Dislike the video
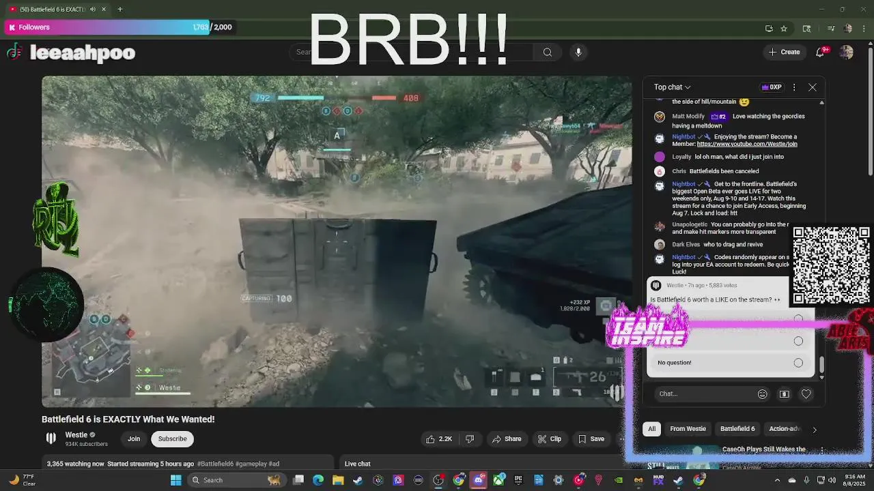Viewport: 874px width, 491px height. click(470, 439)
